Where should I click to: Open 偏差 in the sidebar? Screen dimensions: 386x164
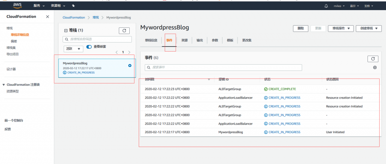pyautogui.click(x=14, y=41)
